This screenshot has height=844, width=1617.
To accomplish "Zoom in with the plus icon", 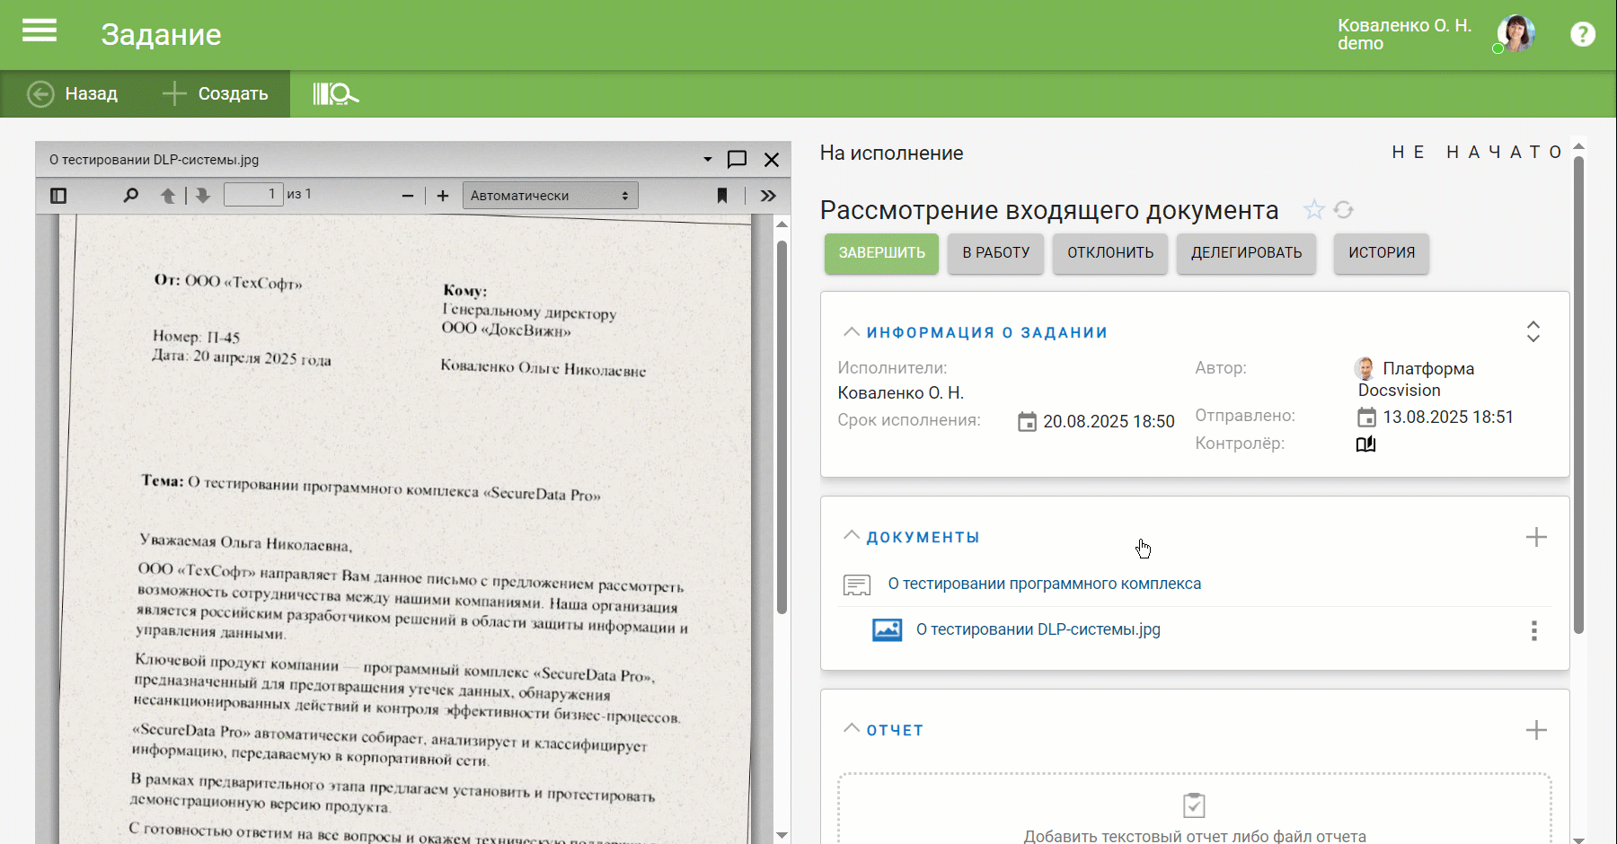I will point(443,196).
